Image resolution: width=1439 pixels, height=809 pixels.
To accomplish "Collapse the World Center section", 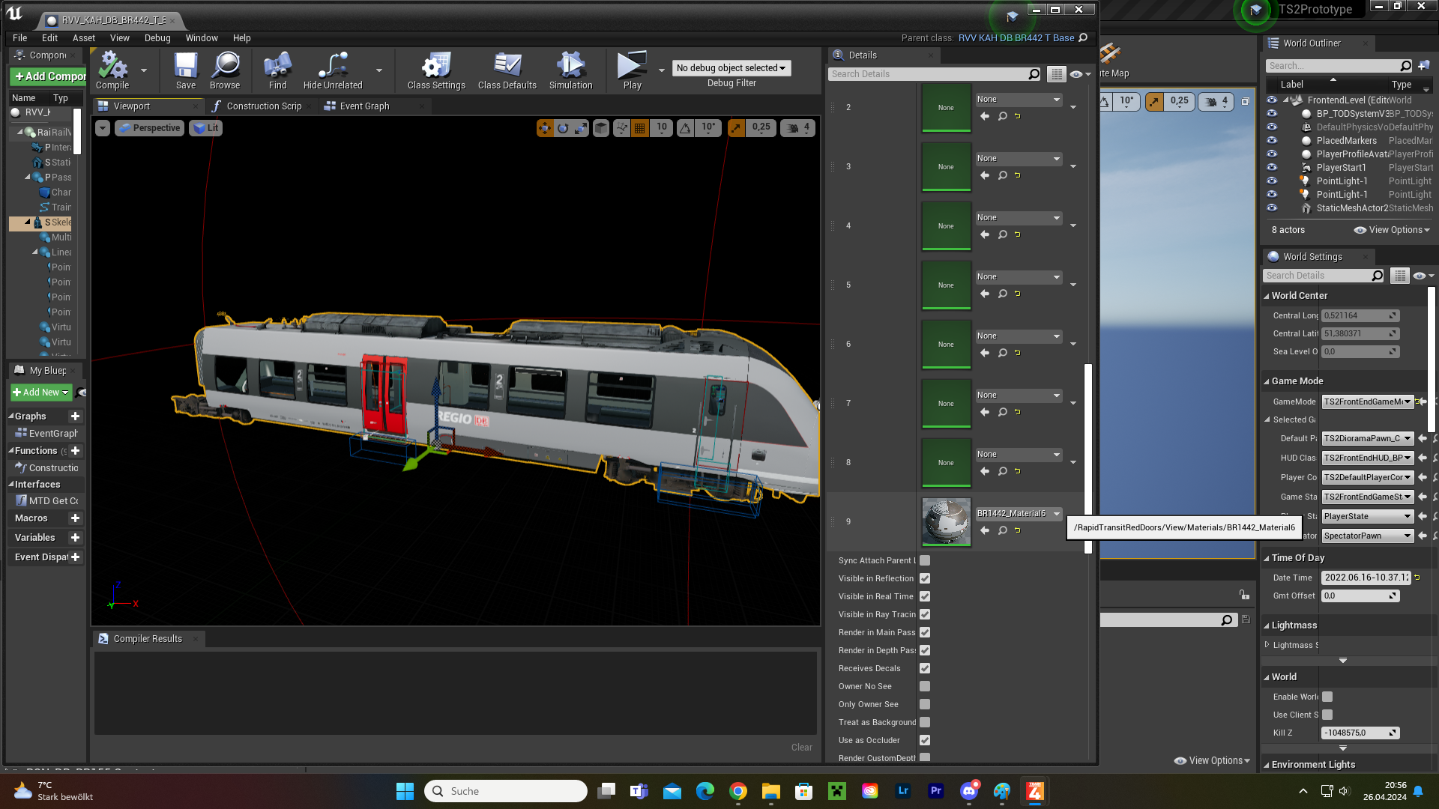I will pos(1267,296).
